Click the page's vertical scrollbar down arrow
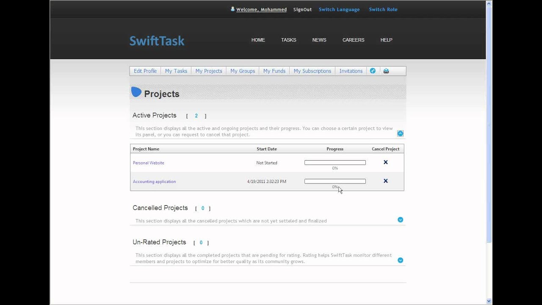542x305 pixels. (x=489, y=301)
